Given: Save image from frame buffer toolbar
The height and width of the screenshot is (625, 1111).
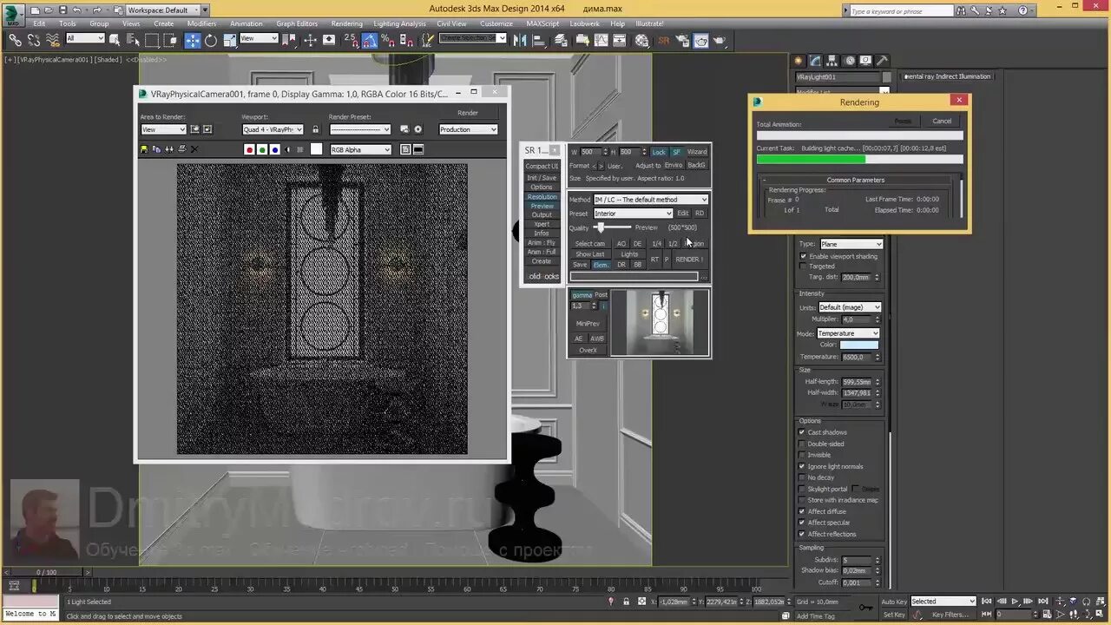Looking at the screenshot, I should [144, 149].
